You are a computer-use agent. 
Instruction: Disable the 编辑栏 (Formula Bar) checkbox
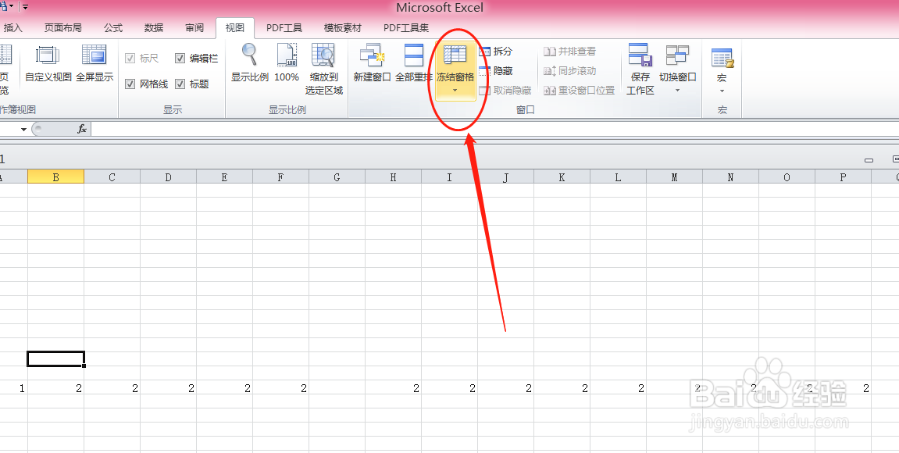click(x=179, y=58)
